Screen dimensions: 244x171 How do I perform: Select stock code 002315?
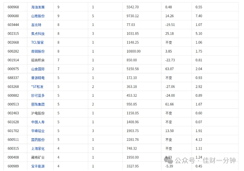13,34
